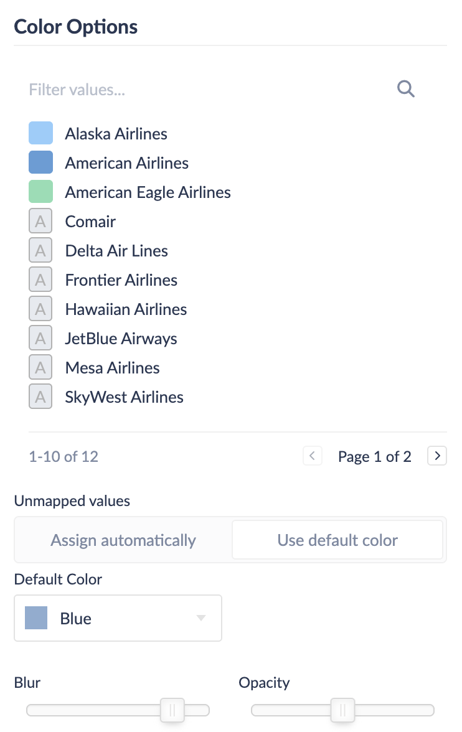Open the Default Color Blue dropdown
462x732 pixels.
click(x=118, y=618)
